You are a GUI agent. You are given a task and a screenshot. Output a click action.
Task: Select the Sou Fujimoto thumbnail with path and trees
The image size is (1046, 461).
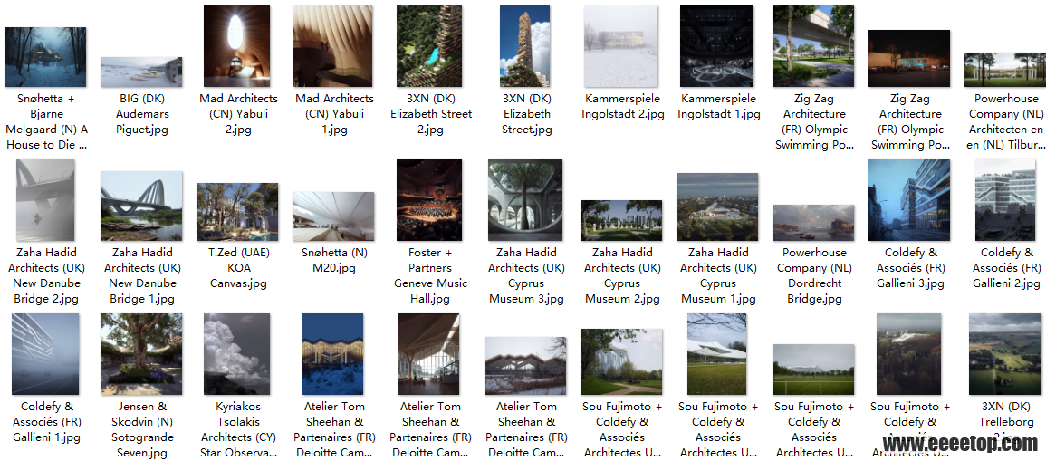coord(621,361)
